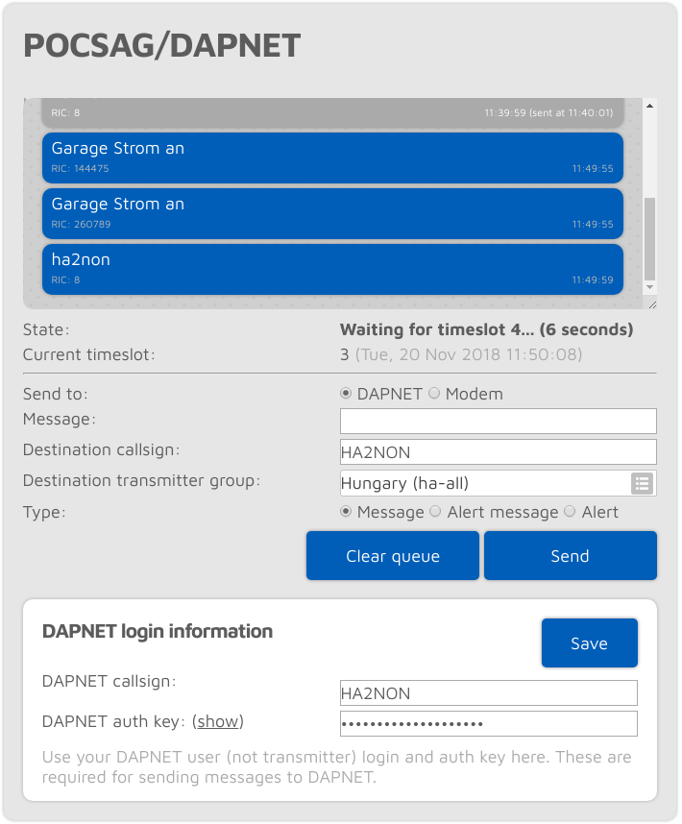This screenshot has height=824, width=682.
Task: Click the Send button
Action: point(570,556)
